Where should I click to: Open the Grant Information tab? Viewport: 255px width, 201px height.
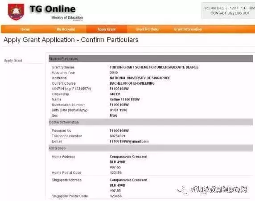(x=188, y=29)
